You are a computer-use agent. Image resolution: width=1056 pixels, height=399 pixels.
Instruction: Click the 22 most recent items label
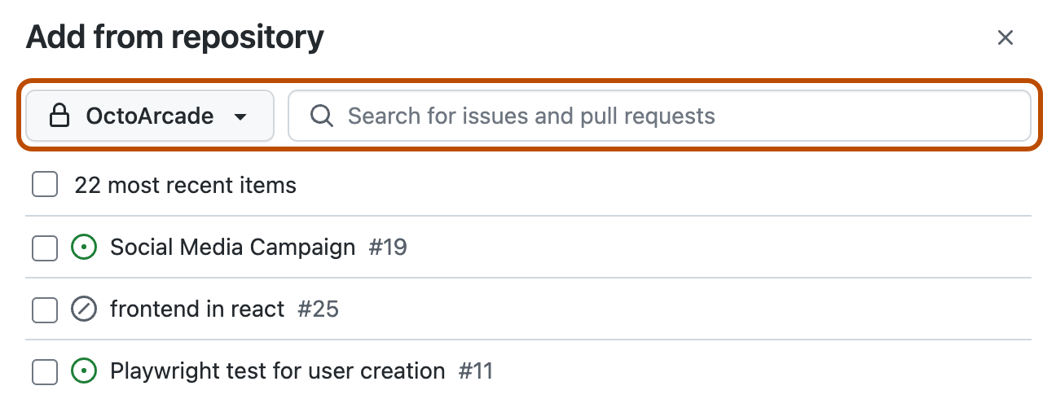[x=186, y=185]
